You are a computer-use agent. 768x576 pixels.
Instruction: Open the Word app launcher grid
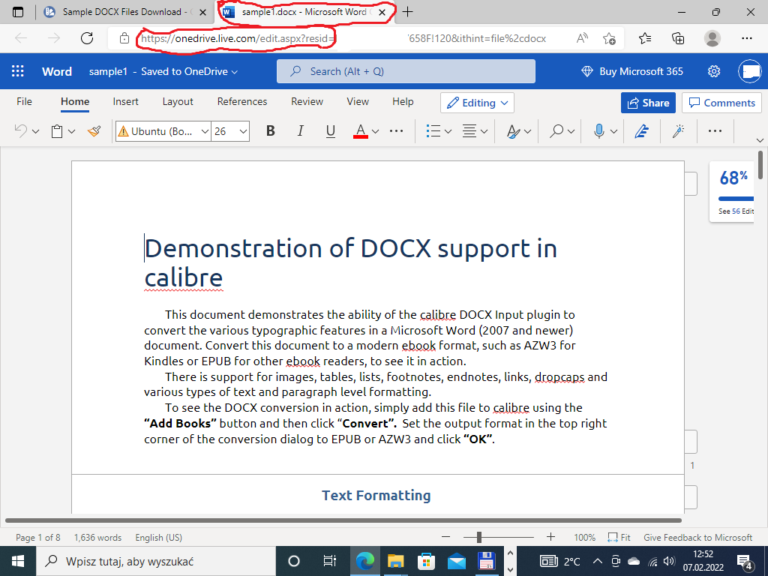[18, 71]
